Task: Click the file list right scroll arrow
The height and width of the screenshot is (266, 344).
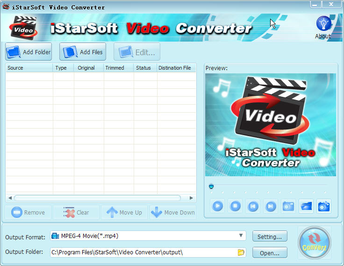Action: pos(191,198)
